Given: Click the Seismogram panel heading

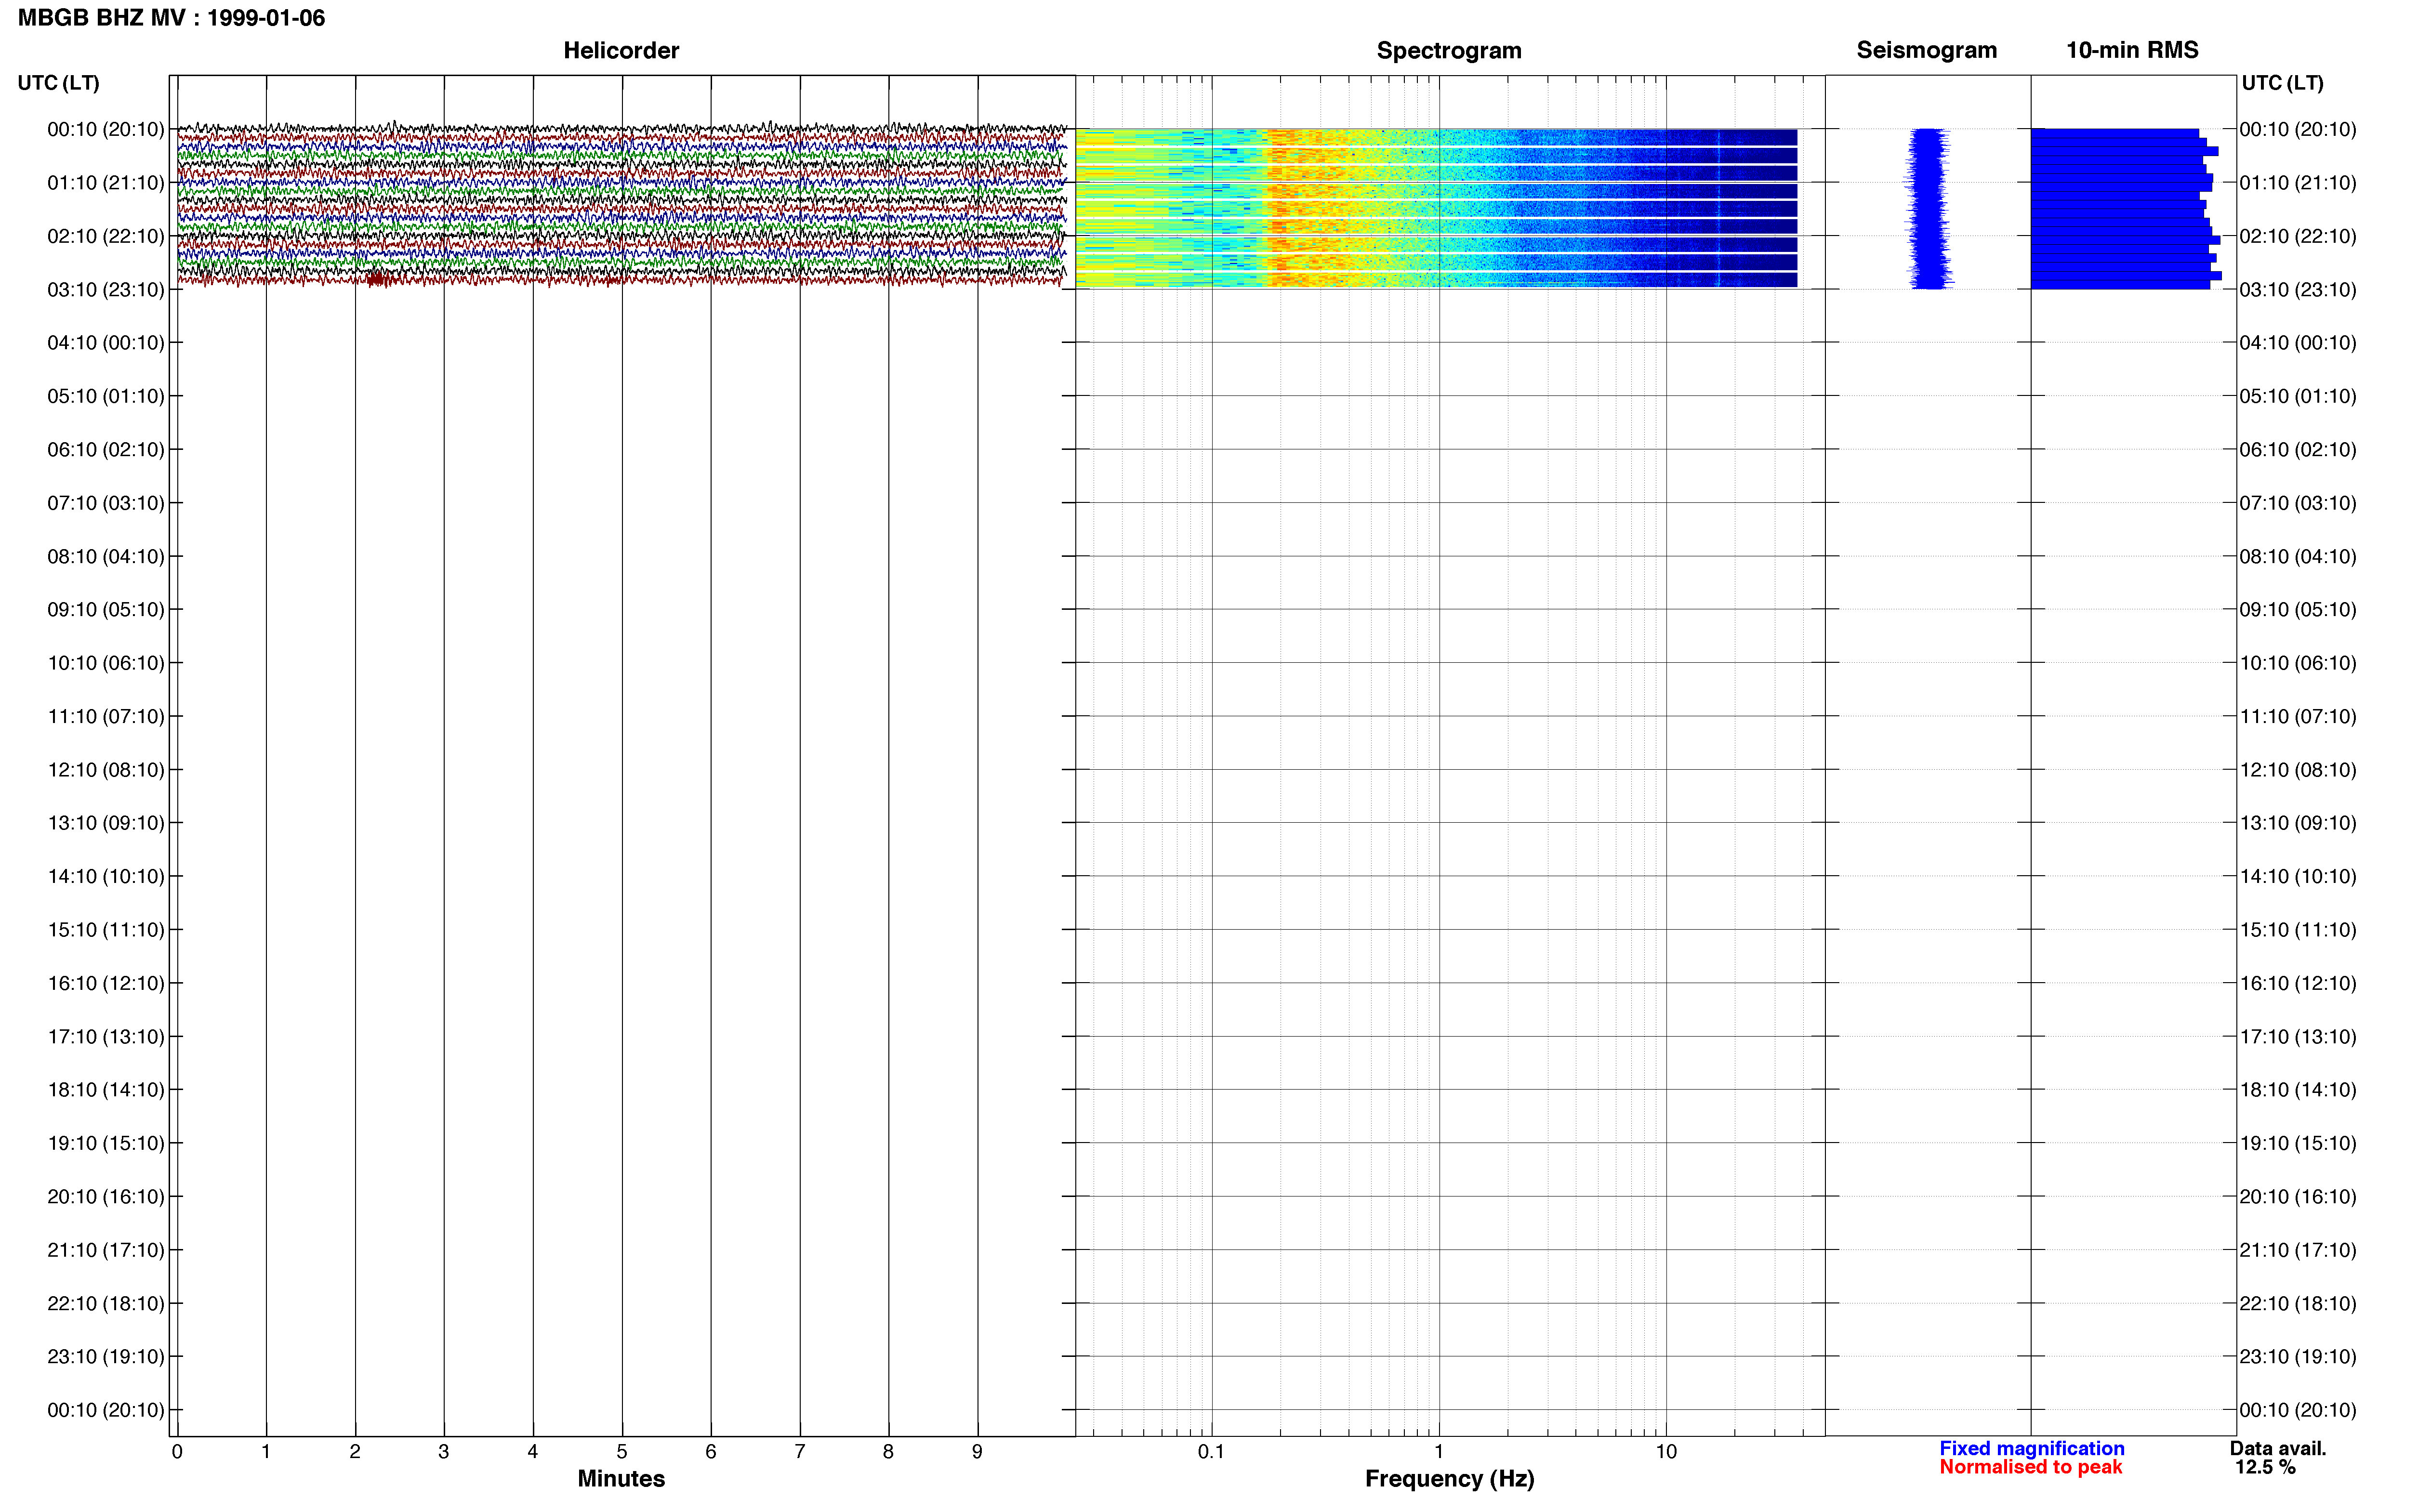Looking at the screenshot, I should point(1926,50).
